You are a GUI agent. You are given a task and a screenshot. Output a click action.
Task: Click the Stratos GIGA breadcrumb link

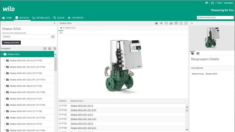70,28
